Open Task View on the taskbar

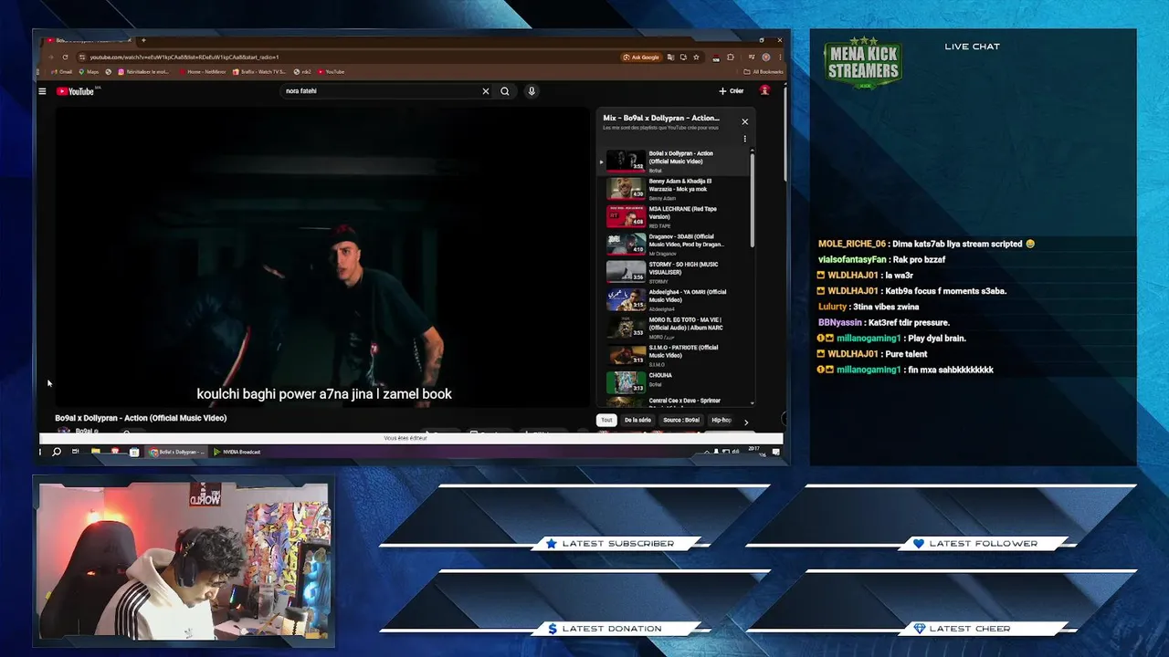pos(75,452)
